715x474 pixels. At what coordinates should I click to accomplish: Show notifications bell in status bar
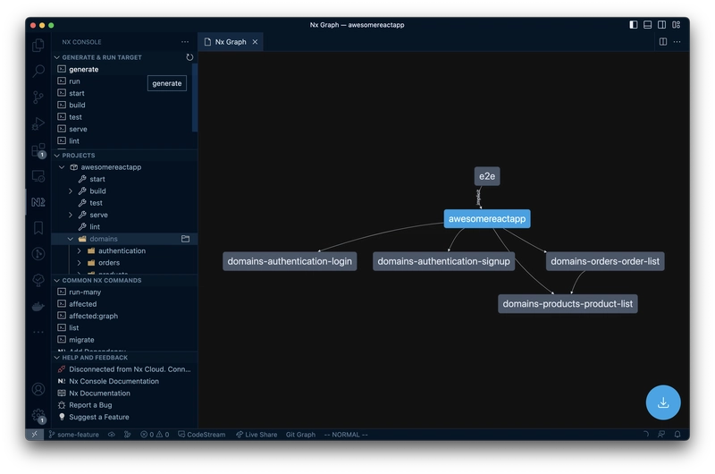677,435
